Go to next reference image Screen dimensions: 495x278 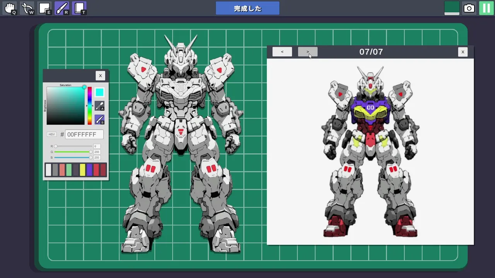(x=307, y=52)
